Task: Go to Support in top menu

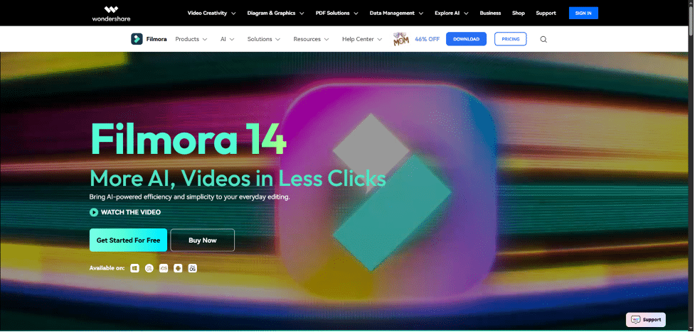Action: (546, 13)
